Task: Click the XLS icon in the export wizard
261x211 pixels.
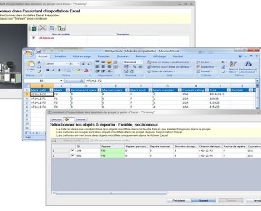Action: pyautogui.click(x=62, y=28)
